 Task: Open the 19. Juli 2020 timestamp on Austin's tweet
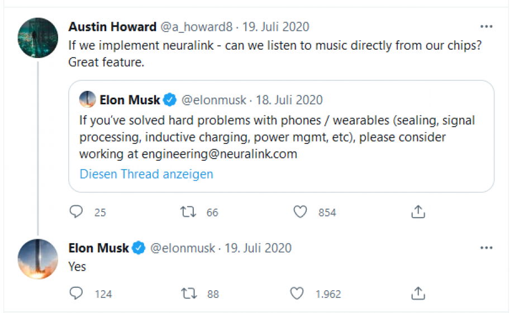click(x=275, y=27)
